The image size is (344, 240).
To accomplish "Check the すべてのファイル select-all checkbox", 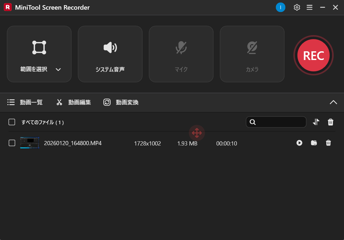I will tap(12, 122).
